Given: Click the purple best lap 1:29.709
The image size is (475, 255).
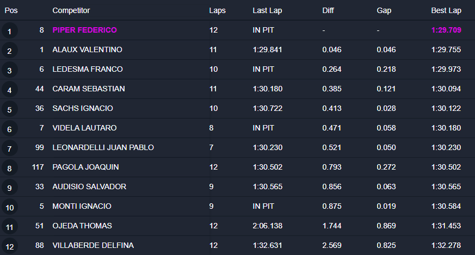Looking at the screenshot, I should point(446,30).
